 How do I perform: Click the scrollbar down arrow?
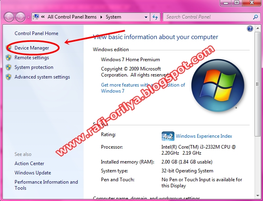click(258, 195)
